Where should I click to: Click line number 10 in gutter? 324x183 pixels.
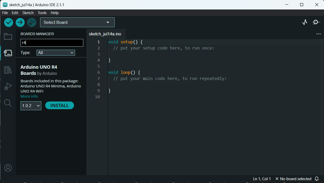[x=97, y=97]
